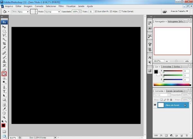Open the Modo Normal blending dropdown
This screenshot has height=139, width=193.
click(x=52, y=12)
